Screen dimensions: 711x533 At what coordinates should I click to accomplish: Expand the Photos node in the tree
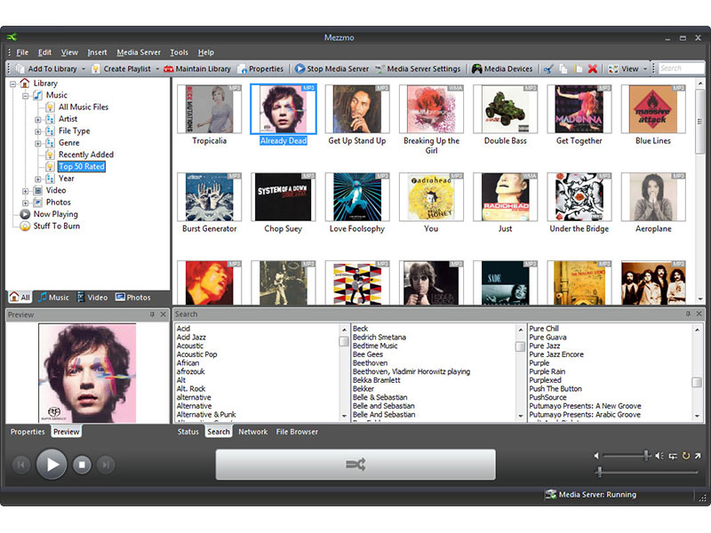click(x=26, y=203)
